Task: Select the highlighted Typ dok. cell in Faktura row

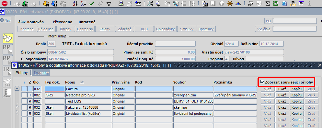Action: click(x=55, y=89)
